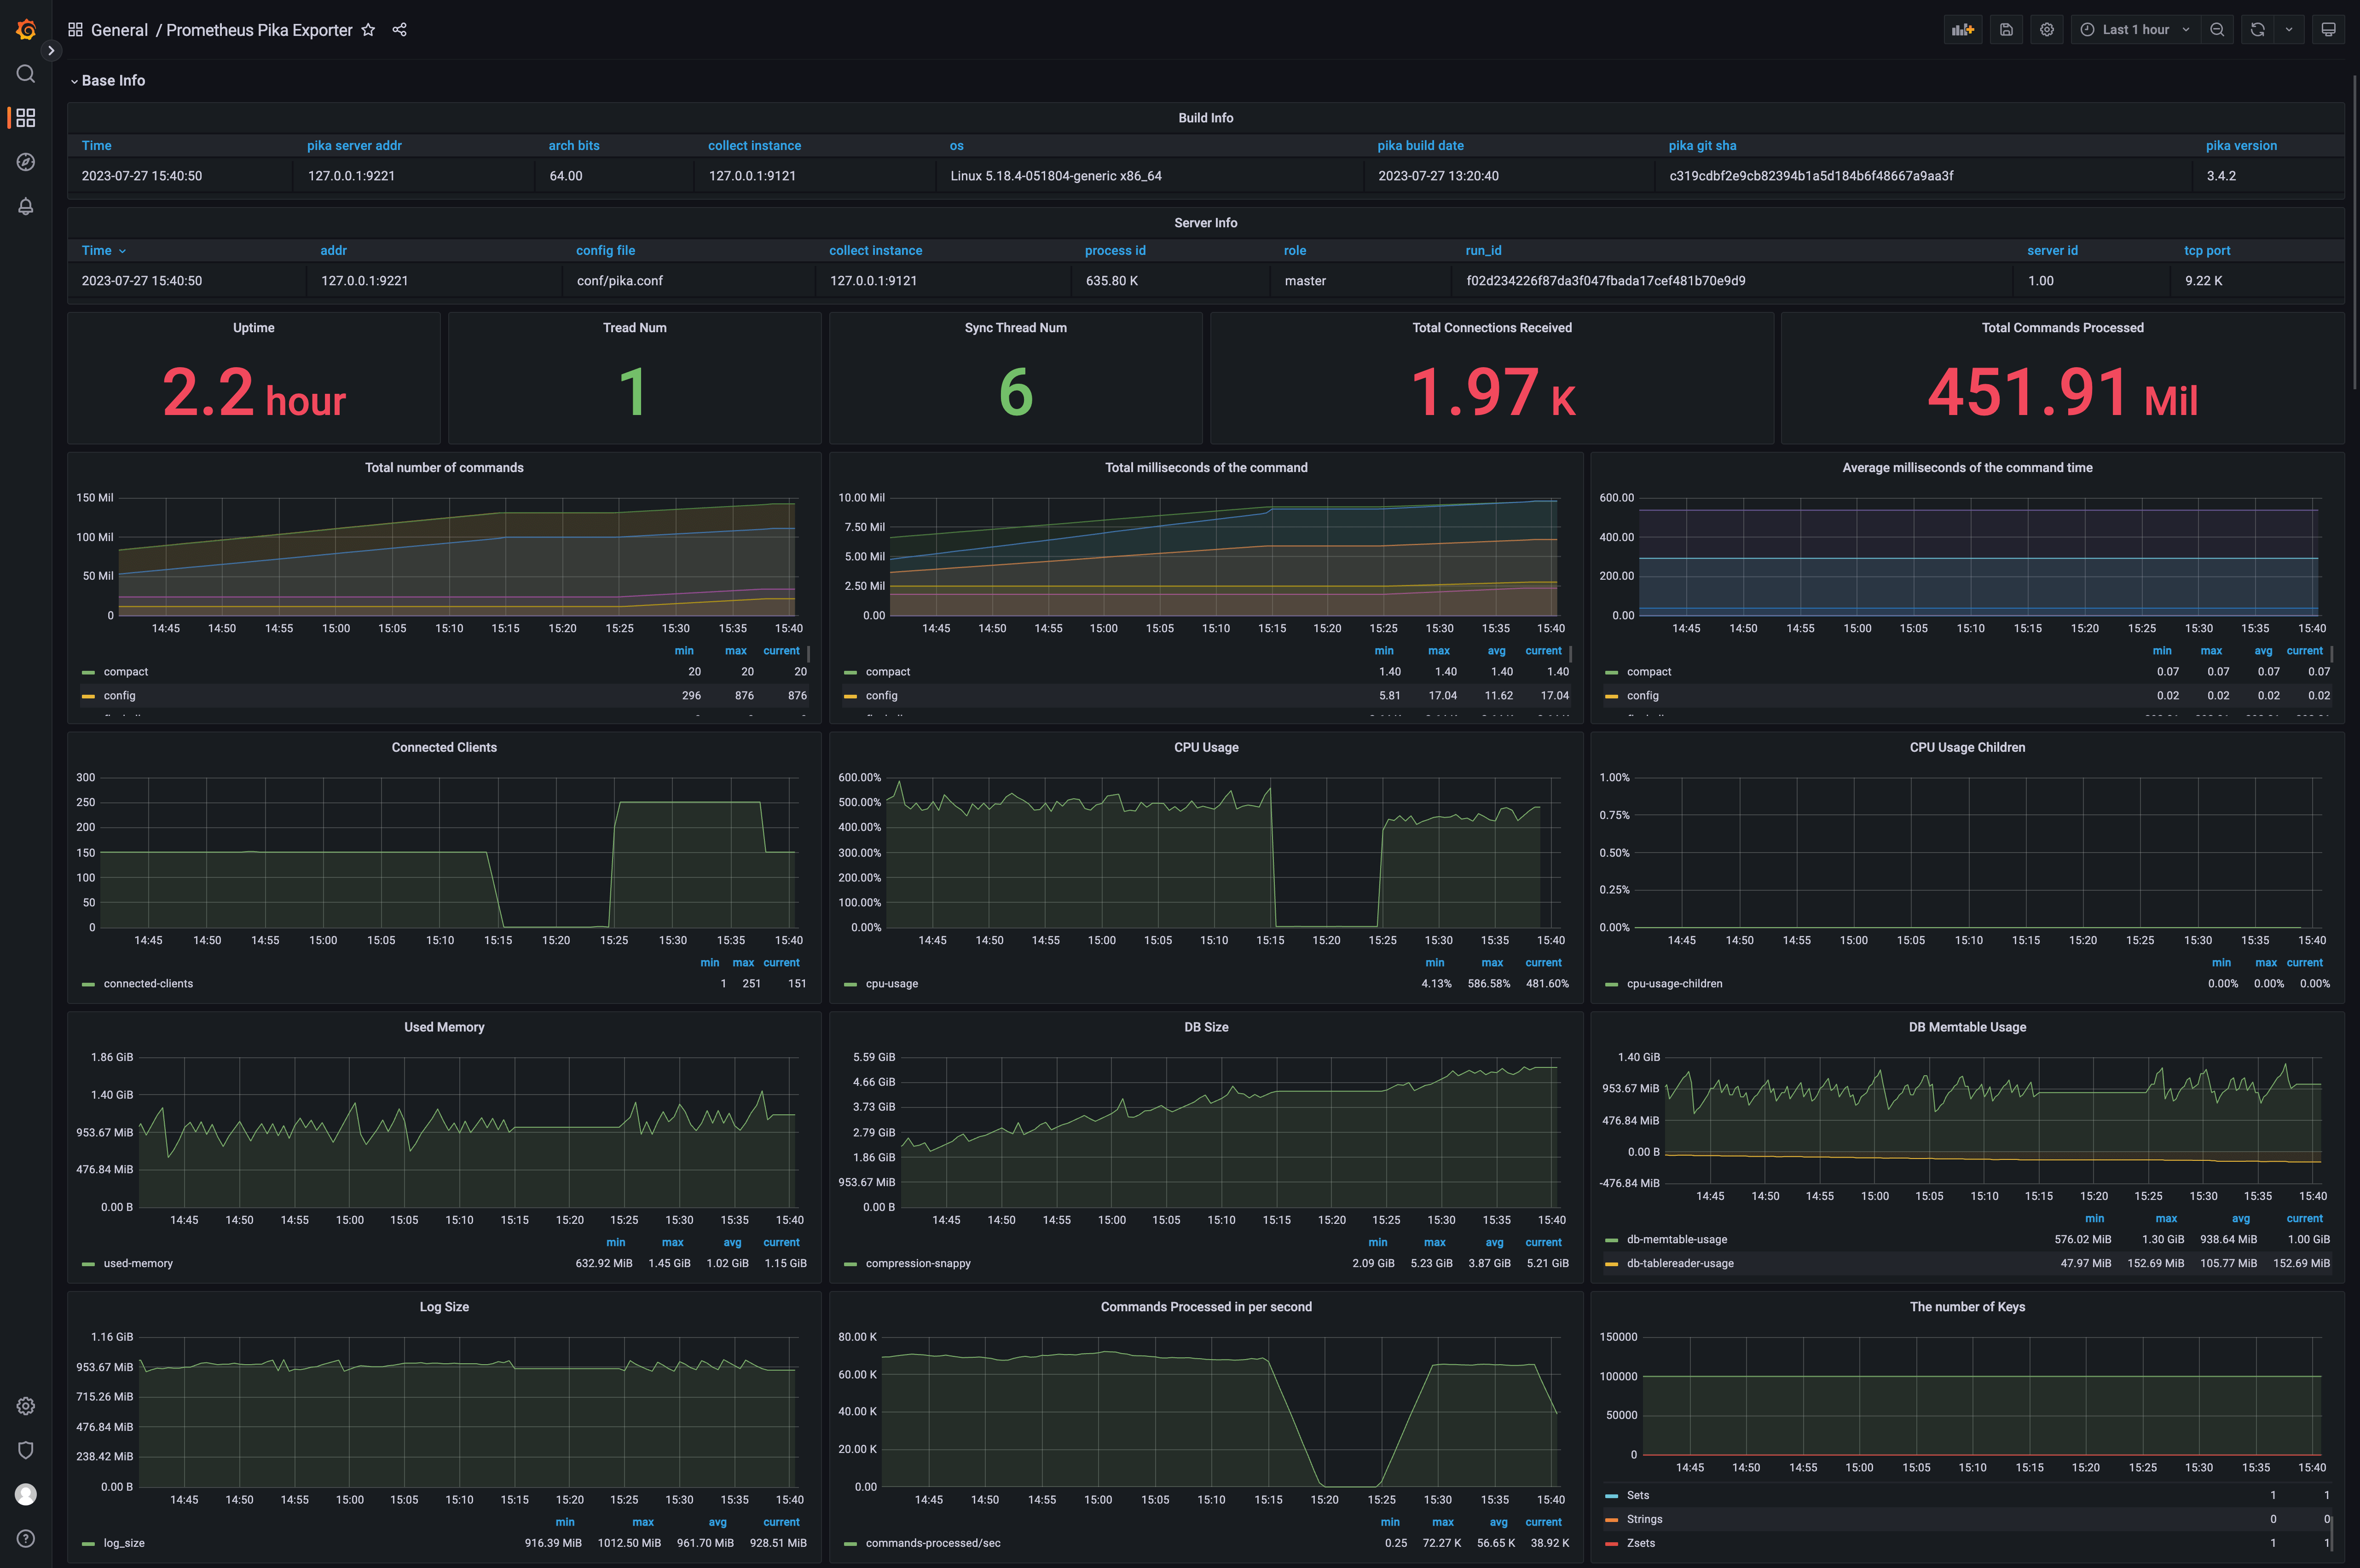Open Dashboards icon in sidebar
The image size is (2360, 1568).
(26, 118)
